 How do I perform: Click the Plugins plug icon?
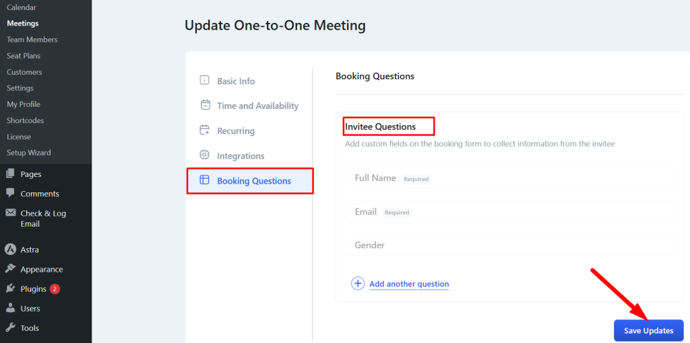pos(10,289)
